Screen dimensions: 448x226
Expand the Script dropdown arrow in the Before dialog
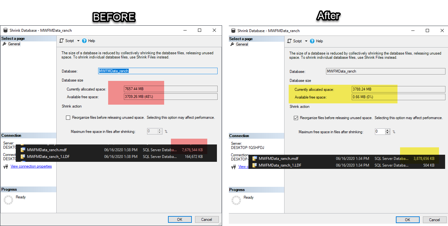[x=78, y=41]
